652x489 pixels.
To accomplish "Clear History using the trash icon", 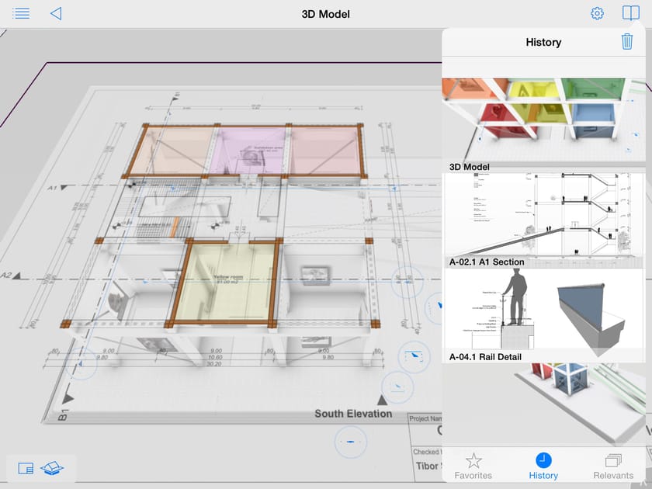I will (x=628, y=42).
